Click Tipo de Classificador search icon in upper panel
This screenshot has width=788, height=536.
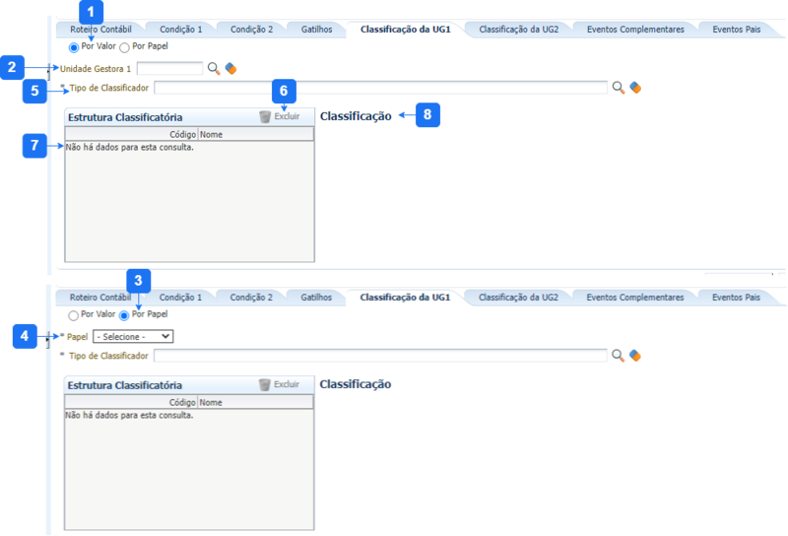(x=619, y=88)
